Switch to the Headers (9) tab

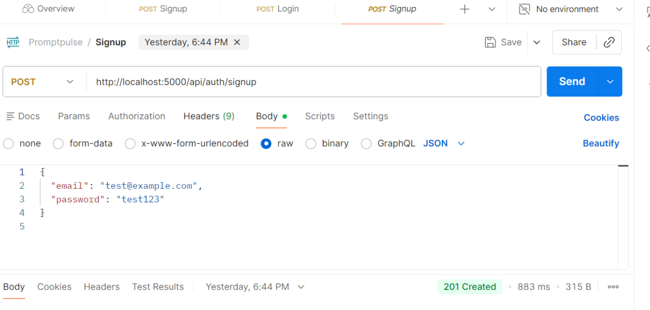click(x=209, y=116)
